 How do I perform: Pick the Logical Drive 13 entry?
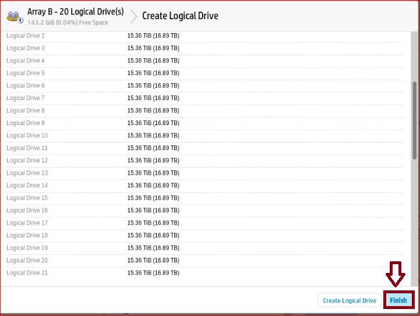[27, 173]
